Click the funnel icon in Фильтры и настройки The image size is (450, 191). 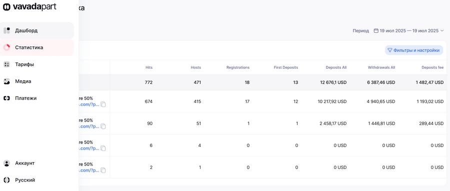(390, 50)
